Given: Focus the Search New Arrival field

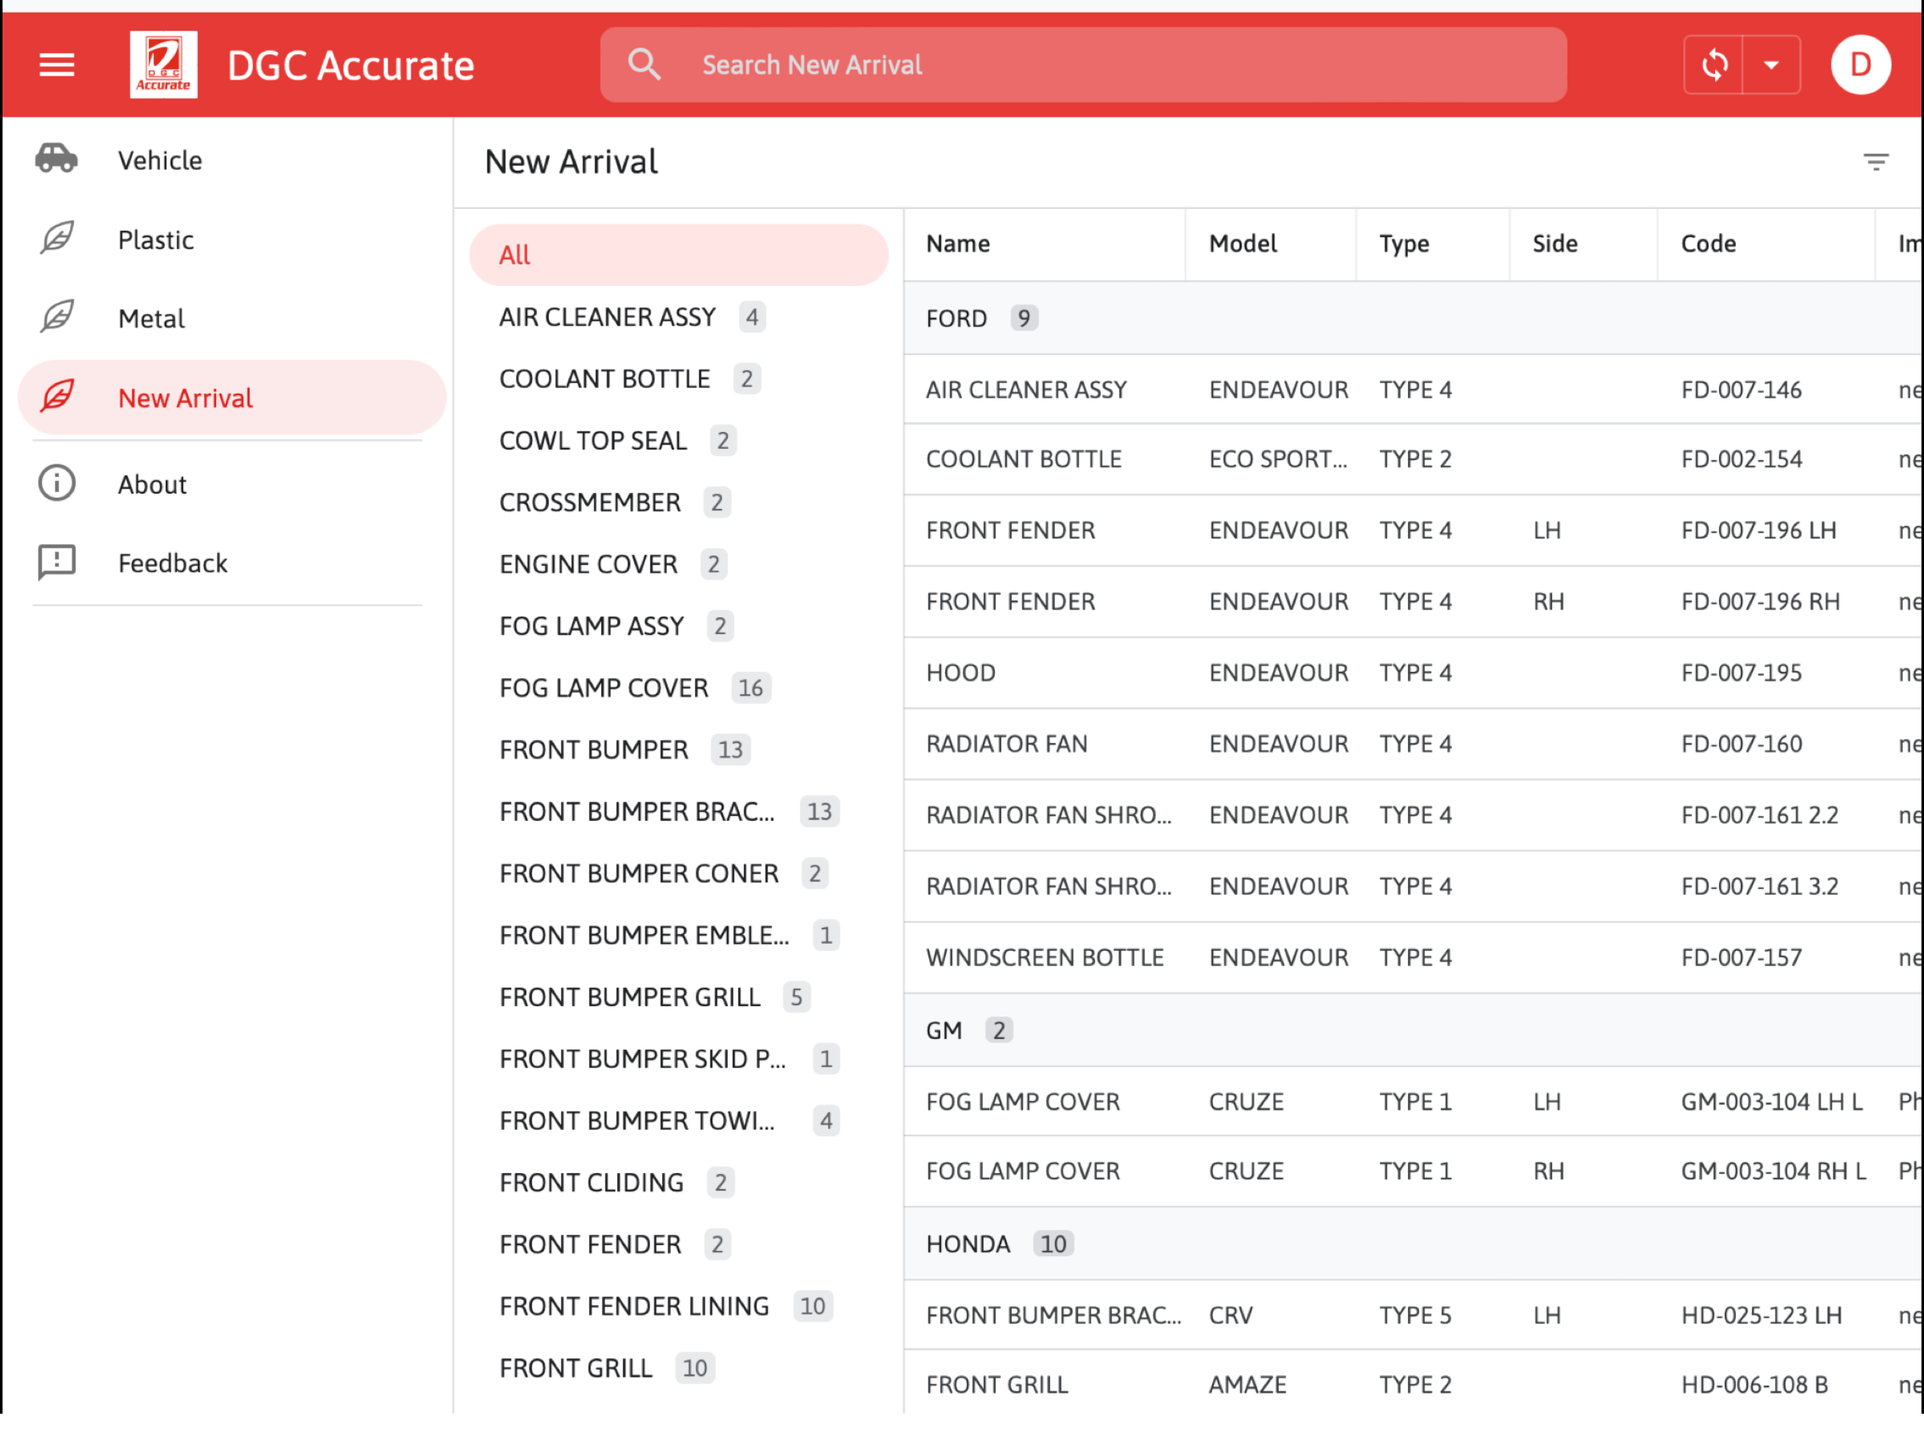Looking at the screenshot, I should (1083, 64).
